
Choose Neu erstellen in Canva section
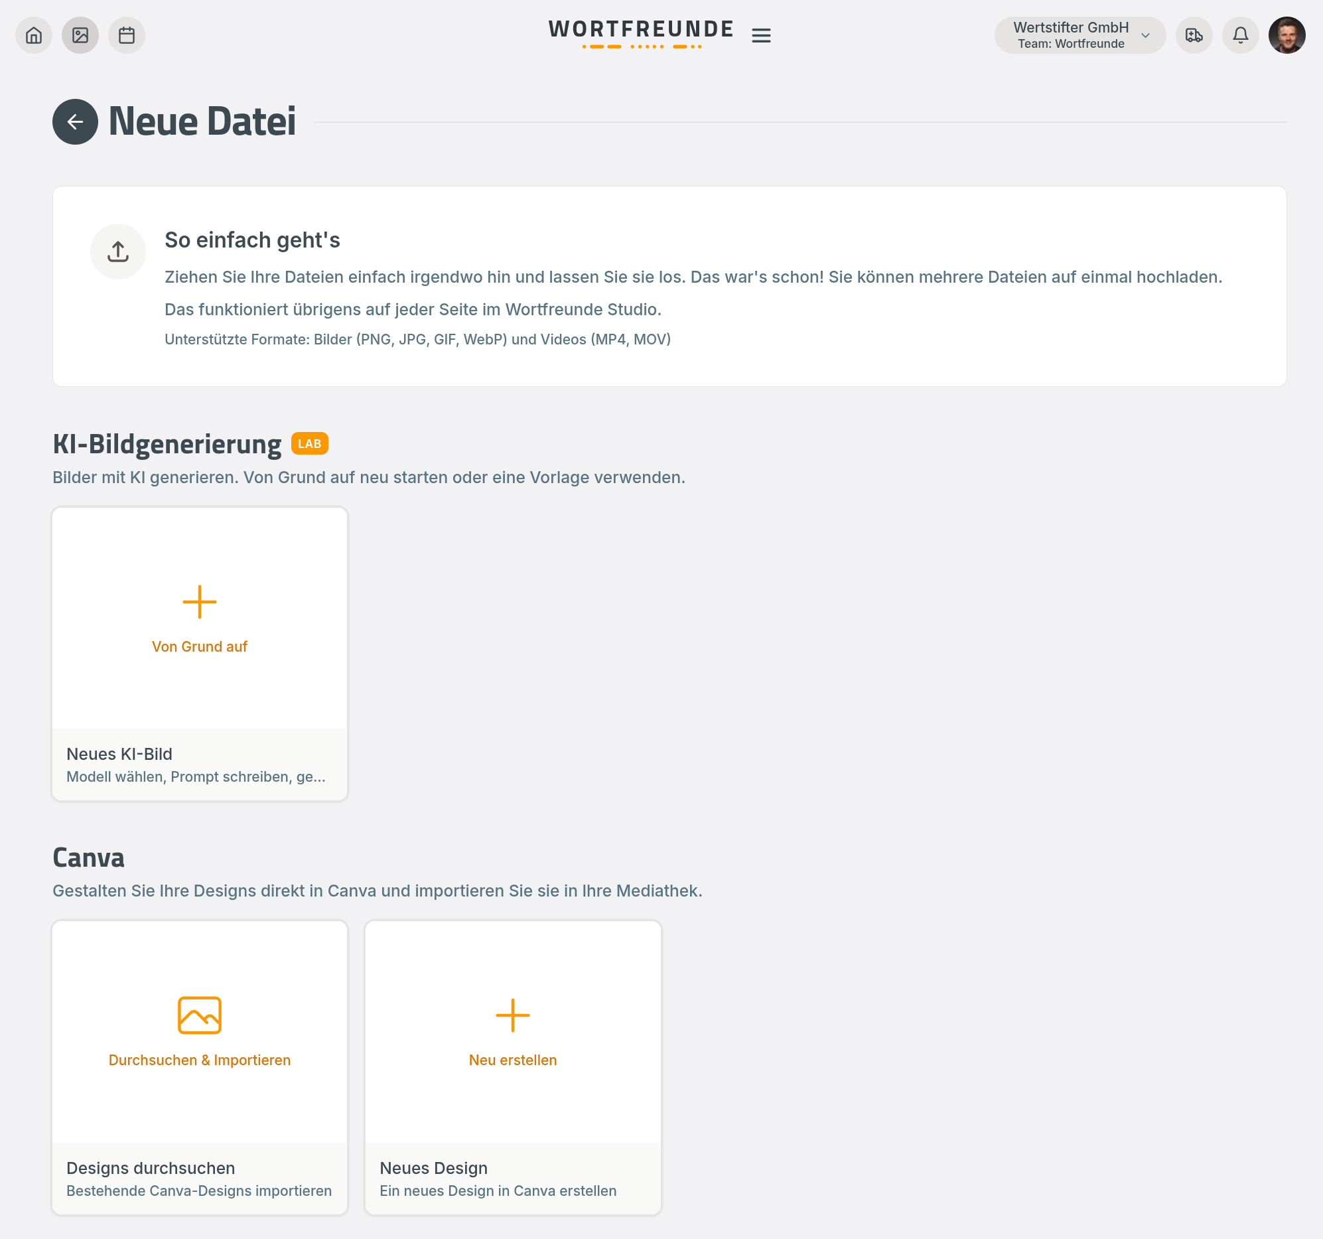pos(513,1060)
